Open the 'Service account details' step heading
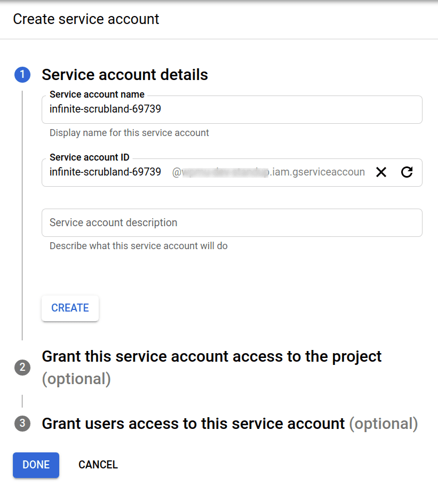This screenshot has width=438, height=494. 125,75
